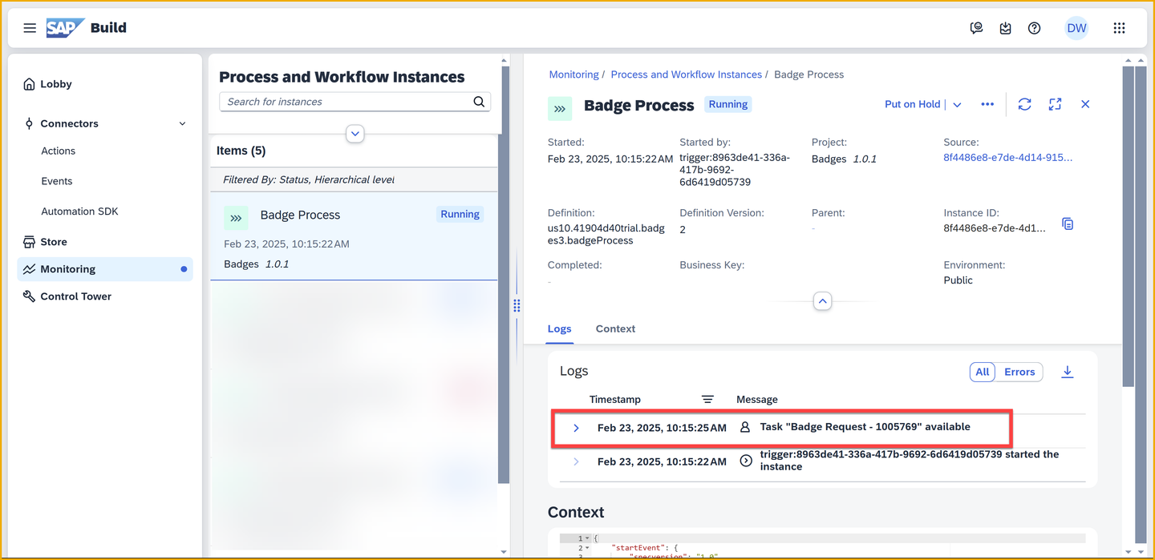Collapse JSON line 1 in Context editor
Screen dimensions: 1155x560
(587, 538)
